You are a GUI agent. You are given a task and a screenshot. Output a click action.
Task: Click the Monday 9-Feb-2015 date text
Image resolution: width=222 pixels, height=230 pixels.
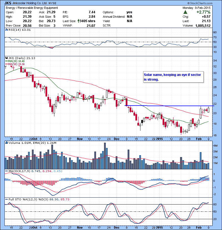[196, 8]
